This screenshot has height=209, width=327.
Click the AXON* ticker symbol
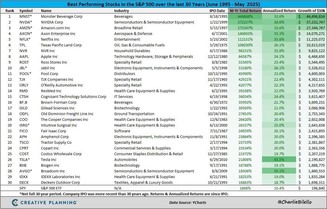coord(26,33)
